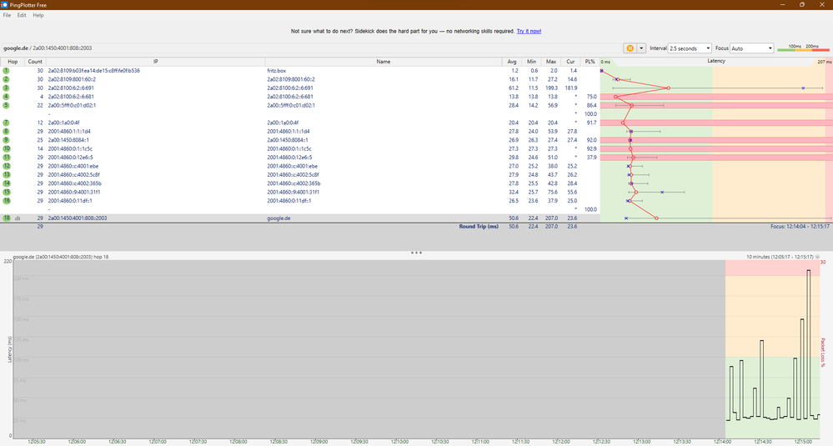This screenshot has width=833, height=446.
Task: Adjust the 100ms/200ms latency color scale bar
Action: point(803,49)
